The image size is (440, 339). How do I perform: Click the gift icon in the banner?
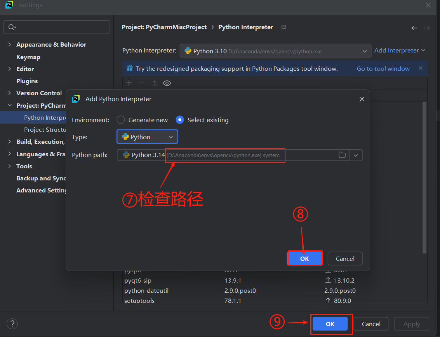point(129,68)
